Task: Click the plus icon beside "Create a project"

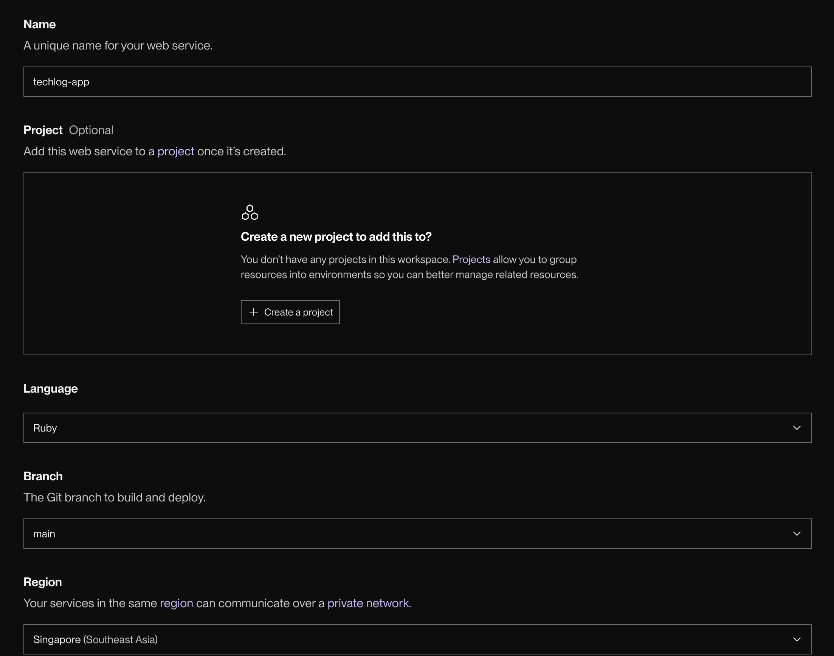Action: click(254, 312)
